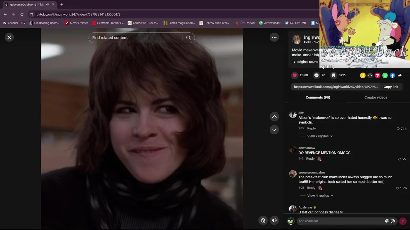Open more share options arrow
Image resolution: width=410 pixels, height=230 pixels.
click(400, 76)
